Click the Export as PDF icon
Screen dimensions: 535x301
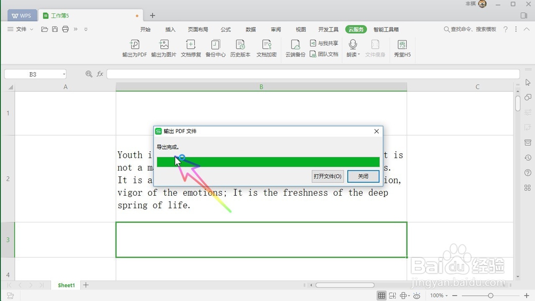coord(134,48)
